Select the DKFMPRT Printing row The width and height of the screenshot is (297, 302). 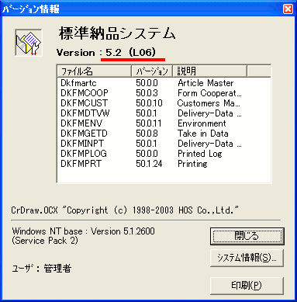click(164, 164)
